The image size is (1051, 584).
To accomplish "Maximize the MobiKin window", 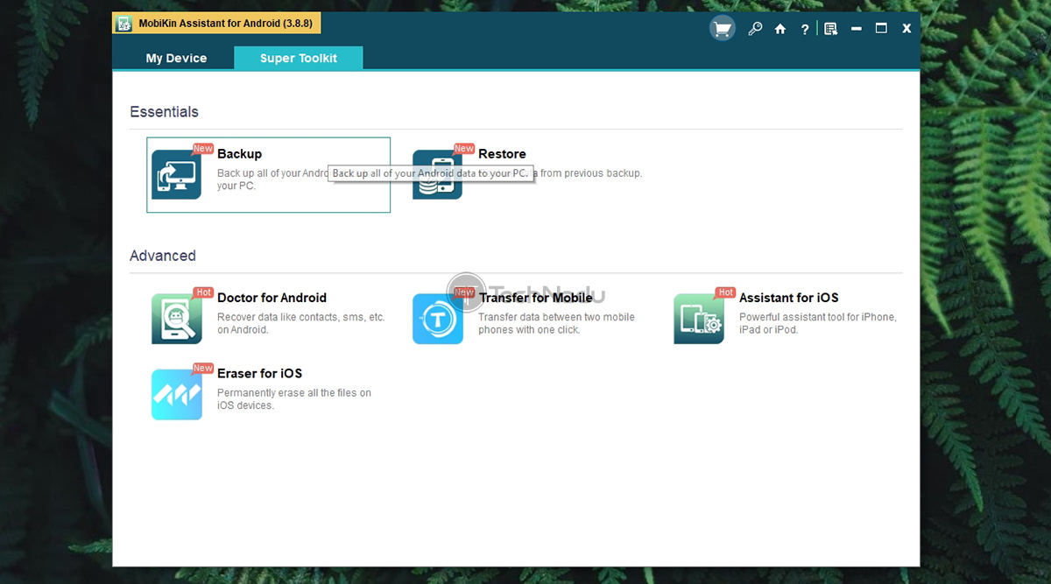I will tap(881, 29).
